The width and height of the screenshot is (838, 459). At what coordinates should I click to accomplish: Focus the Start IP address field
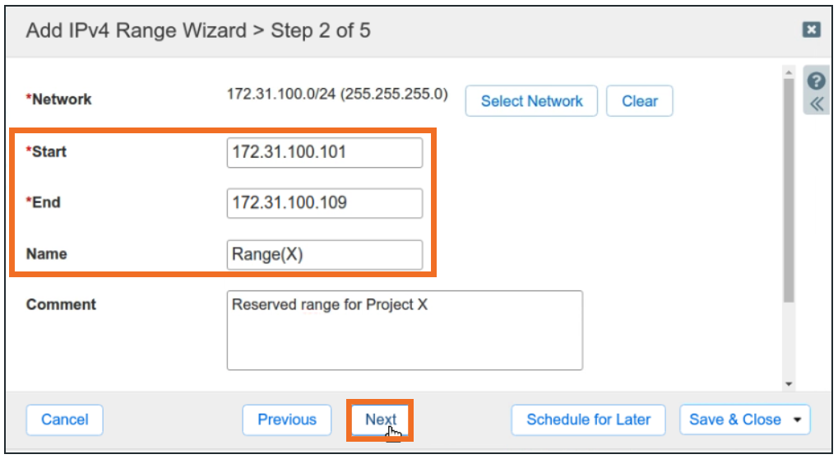(x=324, y=152)
